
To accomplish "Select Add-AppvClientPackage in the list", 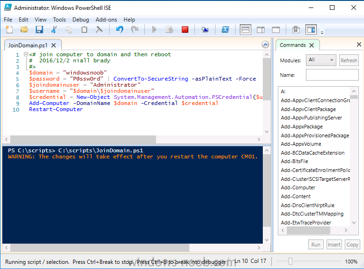I will click(x=308, y=109).
